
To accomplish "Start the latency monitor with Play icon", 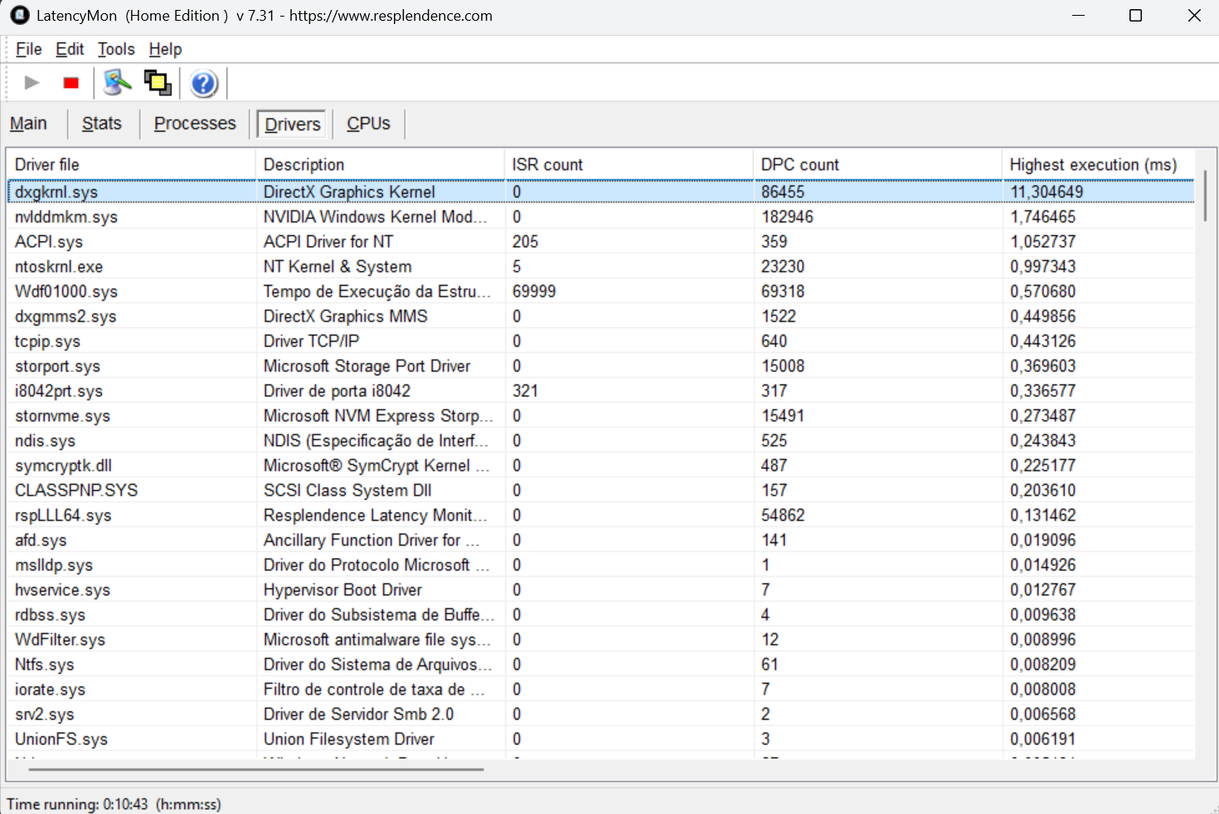I will pos(32,83).
